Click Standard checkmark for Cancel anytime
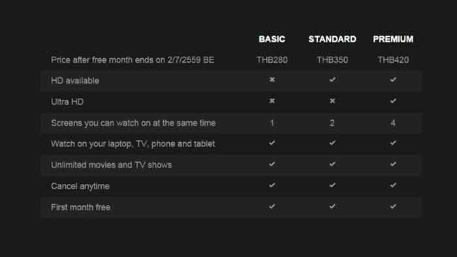This screenshot has width=457, height=257. (332, 185)
